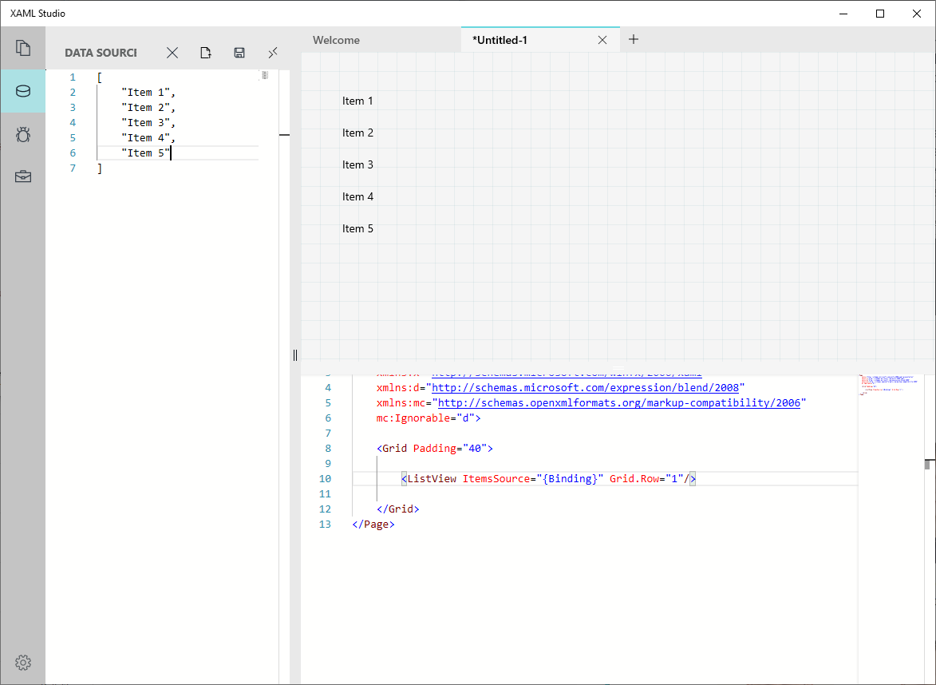Open the markup-compatibility/2006 link
936x685 pixels.
[618, 403]
